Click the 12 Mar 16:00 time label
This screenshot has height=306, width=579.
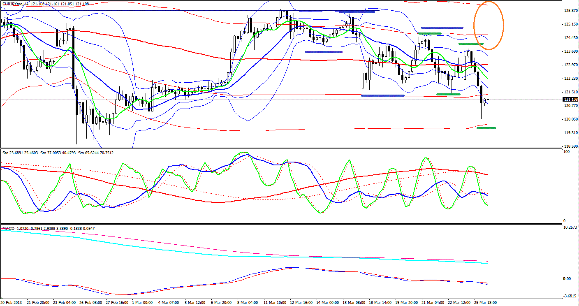coord(302,302)
